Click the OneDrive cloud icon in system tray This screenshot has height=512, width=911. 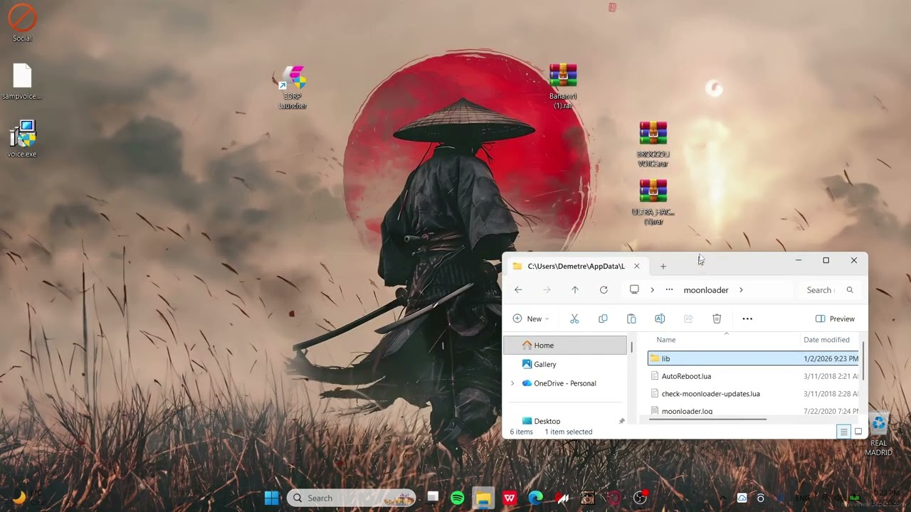pos(742,498)
